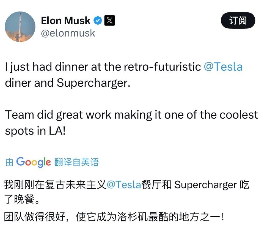Viewport: 267px width, 227px height.
Task: Open the @elonmusk handle link
Action: (x=68, y=33)
